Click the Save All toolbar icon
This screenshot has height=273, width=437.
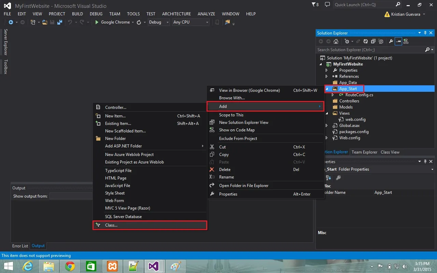point(60,22)
